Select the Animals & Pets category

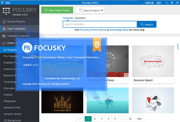pyautogui.click(x=19, y=108)
